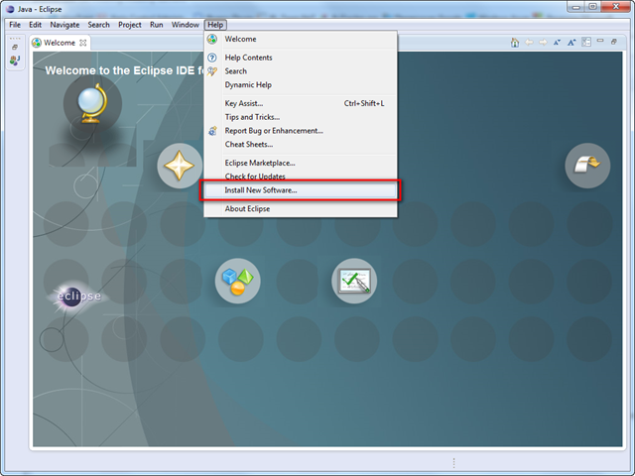Select Install New Software... entry

[x=301, y=190]
